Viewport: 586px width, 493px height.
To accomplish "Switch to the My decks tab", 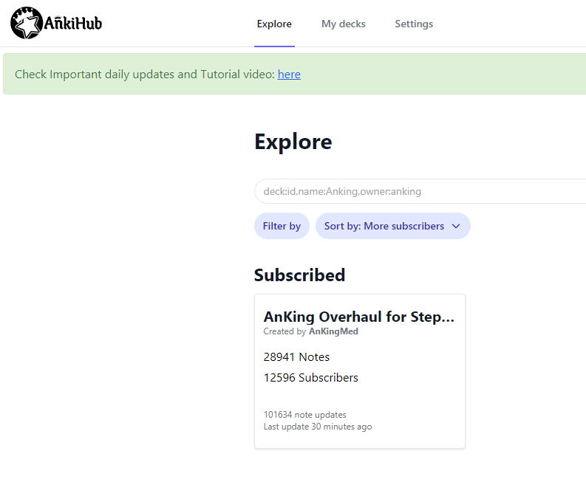I will click(343, 24).
